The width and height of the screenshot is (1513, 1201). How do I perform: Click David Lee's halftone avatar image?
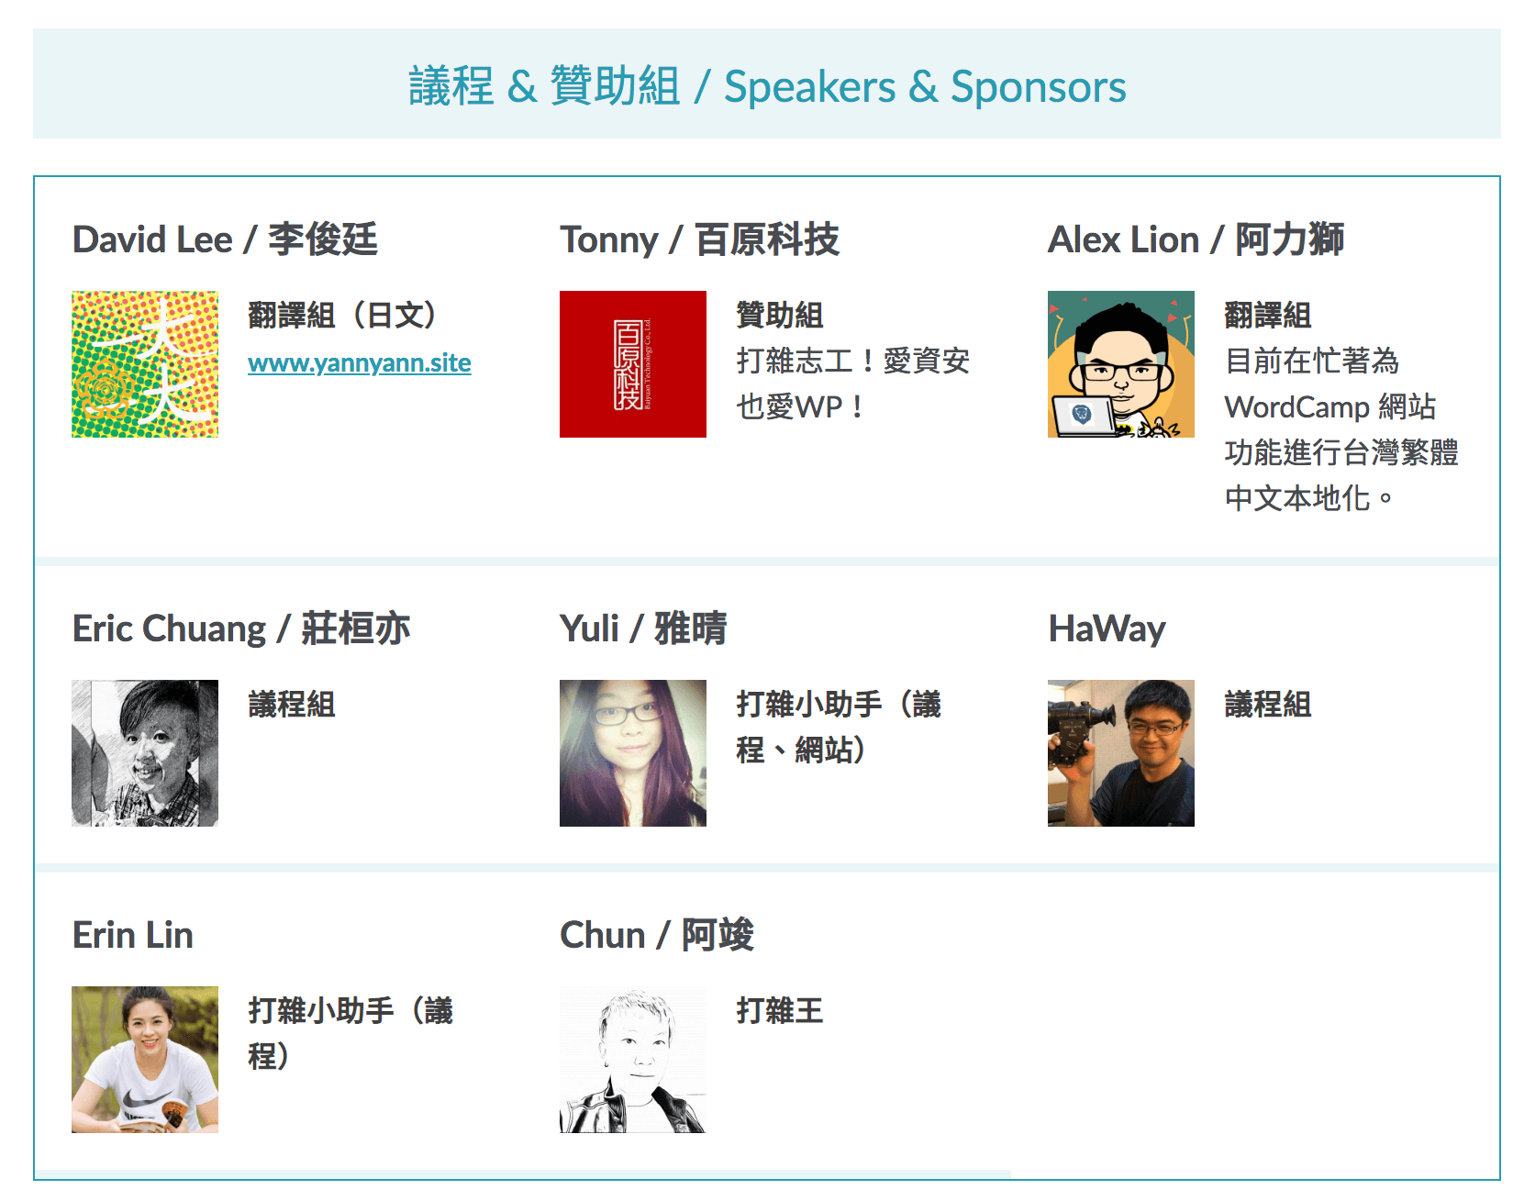click(x=145, y=364)
